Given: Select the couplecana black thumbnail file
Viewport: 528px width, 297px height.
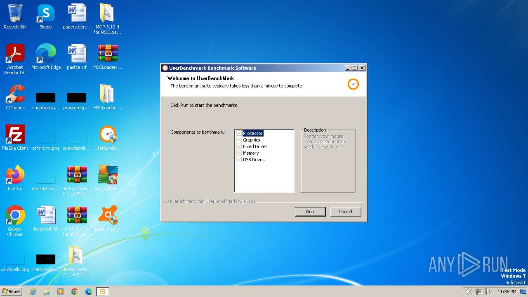Looking at the screenshot, I should point(46,101).
